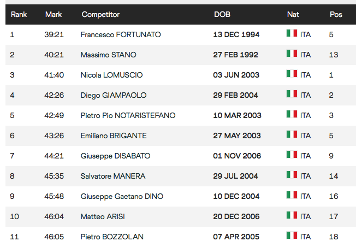This screenshot has width=356, height=247.
Task: Click the Pos column header
Action: pos(336,15)
